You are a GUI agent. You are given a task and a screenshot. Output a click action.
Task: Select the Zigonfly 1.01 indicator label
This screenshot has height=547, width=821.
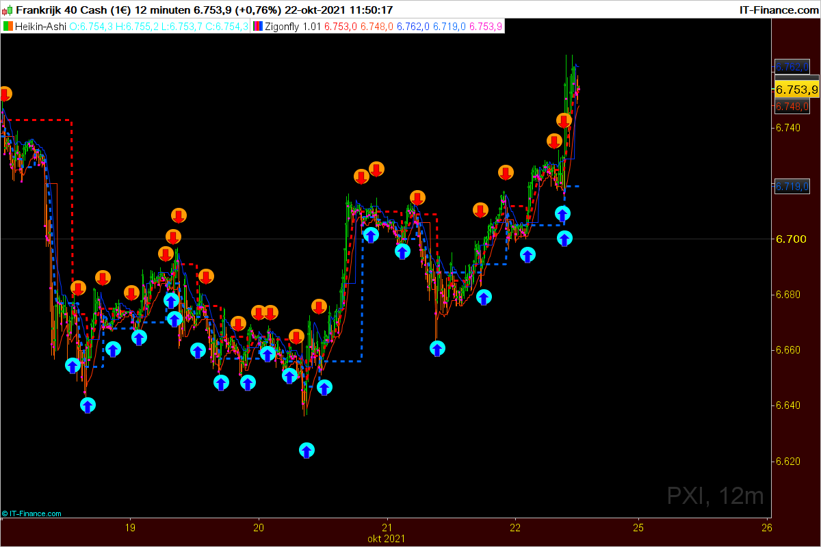click(x=293, y=27)
